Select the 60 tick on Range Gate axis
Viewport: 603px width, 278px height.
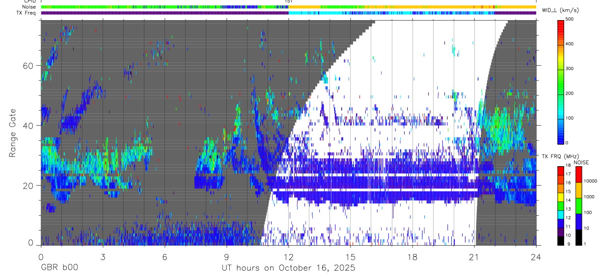pyautogui.click(x=28, y=66)
